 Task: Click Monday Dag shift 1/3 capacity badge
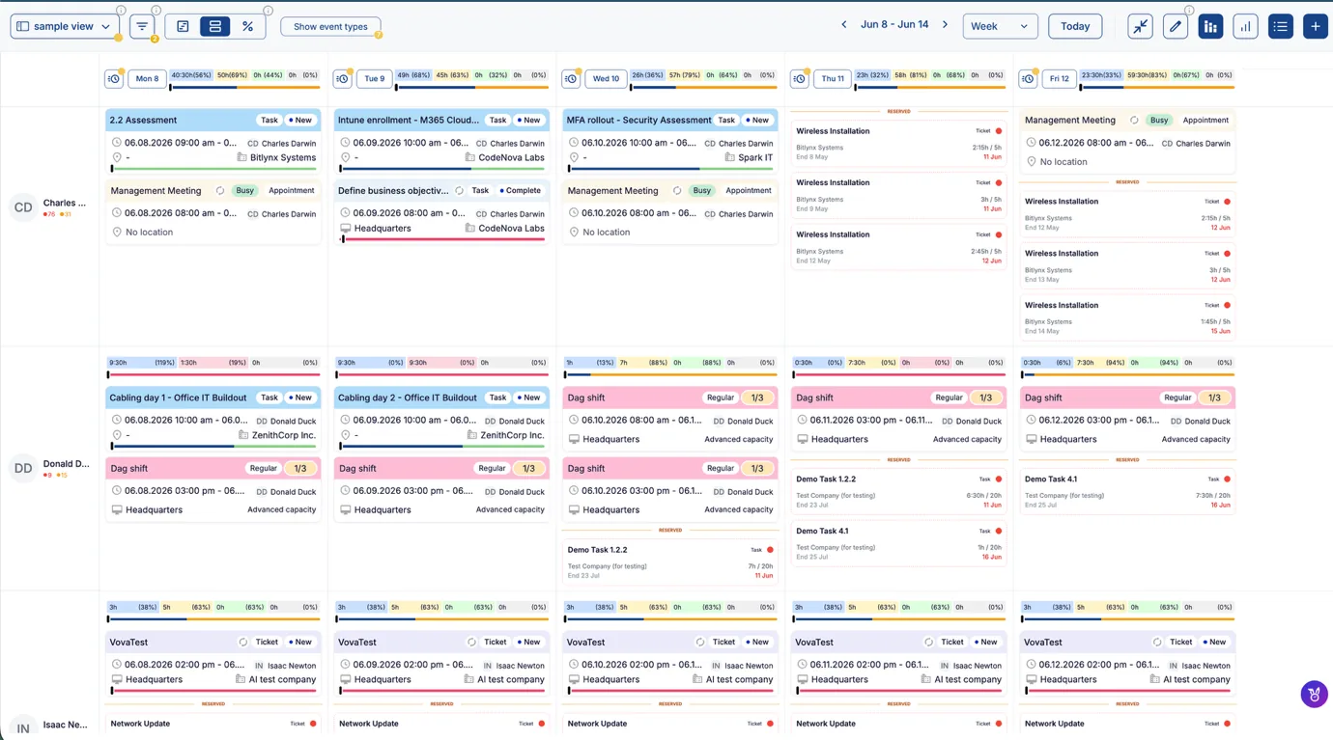pos(300,469)
